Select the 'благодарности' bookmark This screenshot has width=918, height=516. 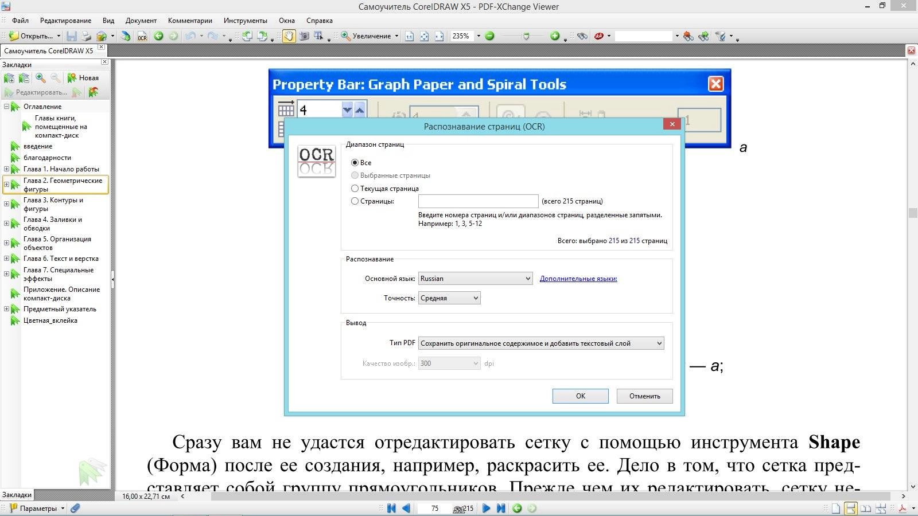tap(48, 158)
